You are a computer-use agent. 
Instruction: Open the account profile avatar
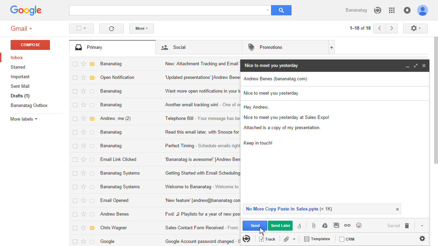(423, 10)
